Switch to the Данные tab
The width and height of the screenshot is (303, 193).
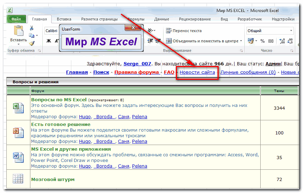tap(161, 19)
